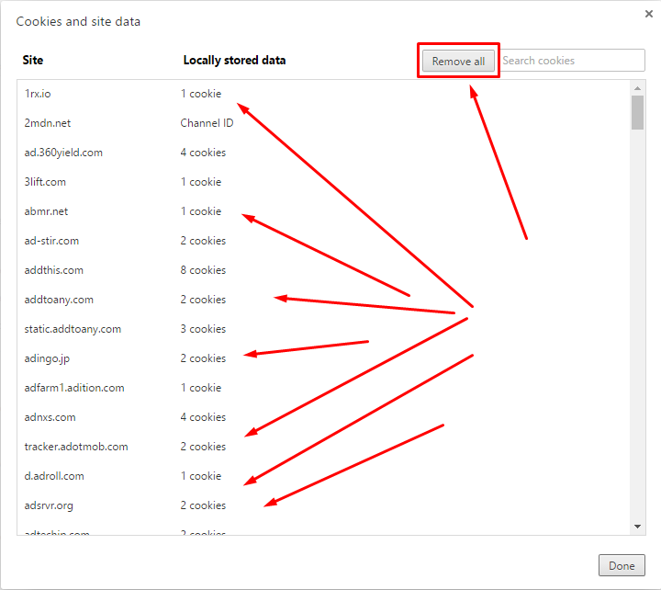This screenshot has height=590, width=661.
Task: Select the ad.360yield.com entry
Action: tap(63, 153)
